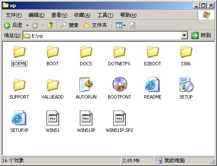Select the DOTNETFX folder icon
This screenshot has height=166, width=217.
coord(119,52)
